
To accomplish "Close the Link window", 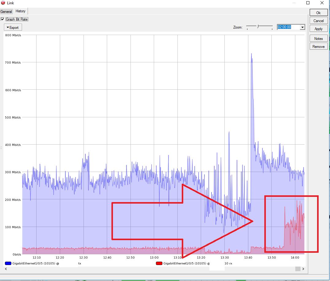I will pos(322,3).
